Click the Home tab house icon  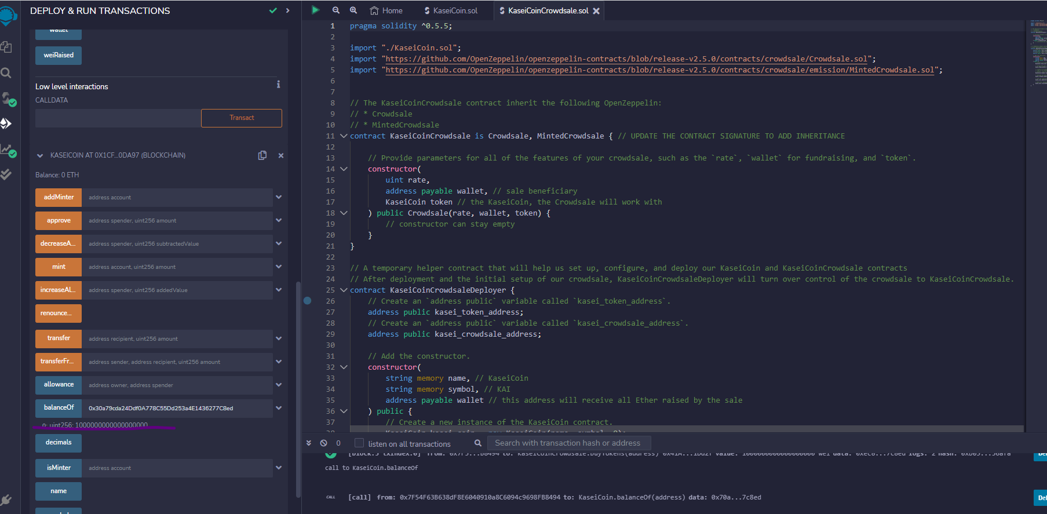coord(374,10)
